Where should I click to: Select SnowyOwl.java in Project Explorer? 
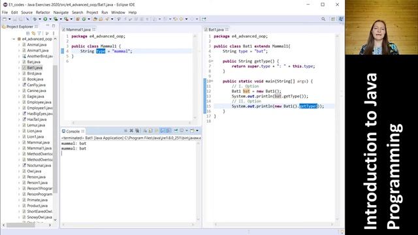[39, 217]
